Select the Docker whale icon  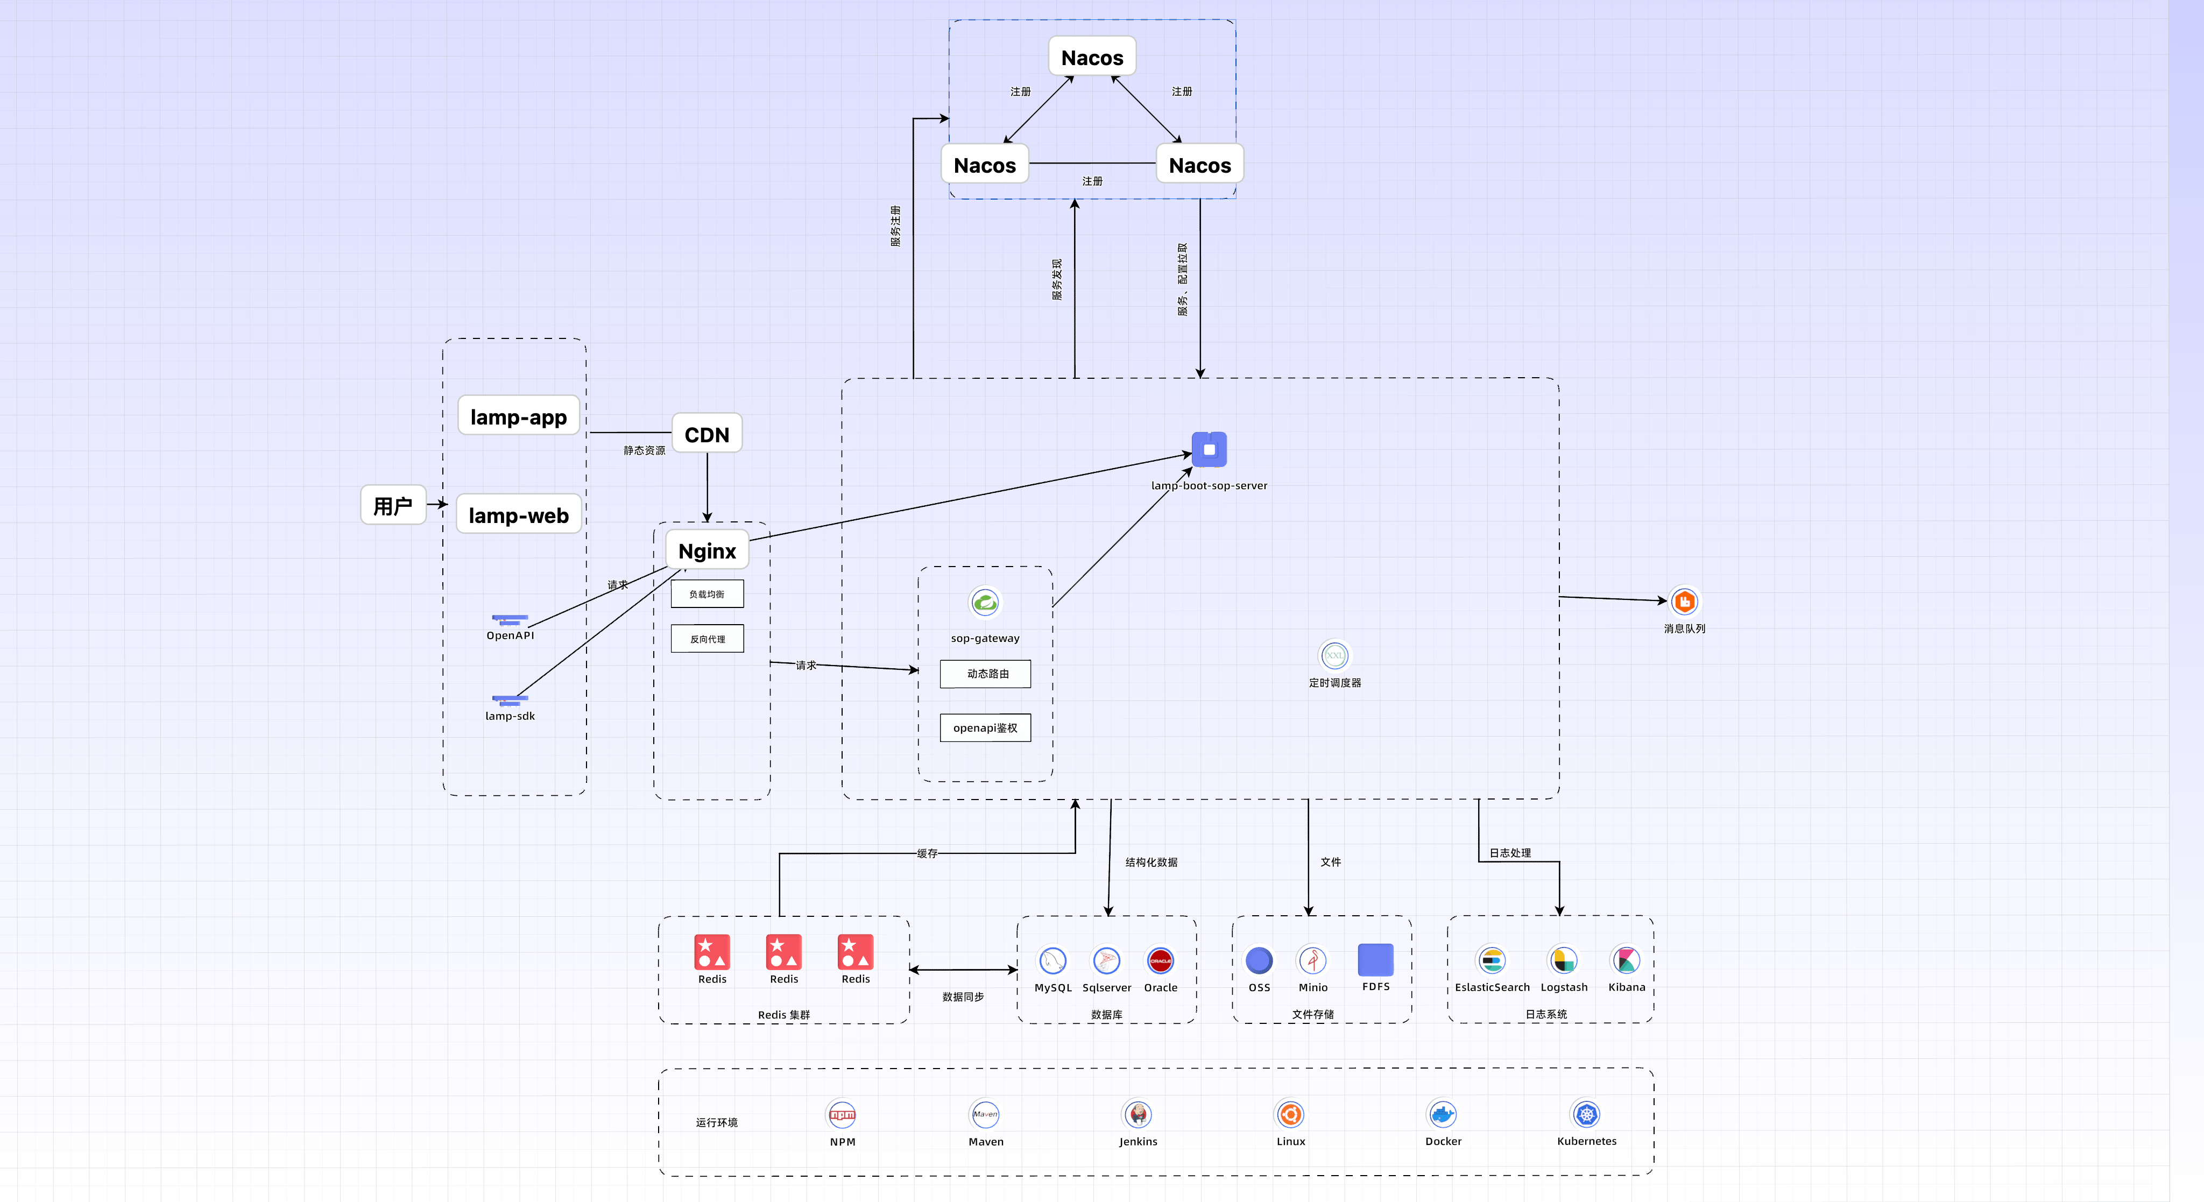click(x=1443, y=1114)
